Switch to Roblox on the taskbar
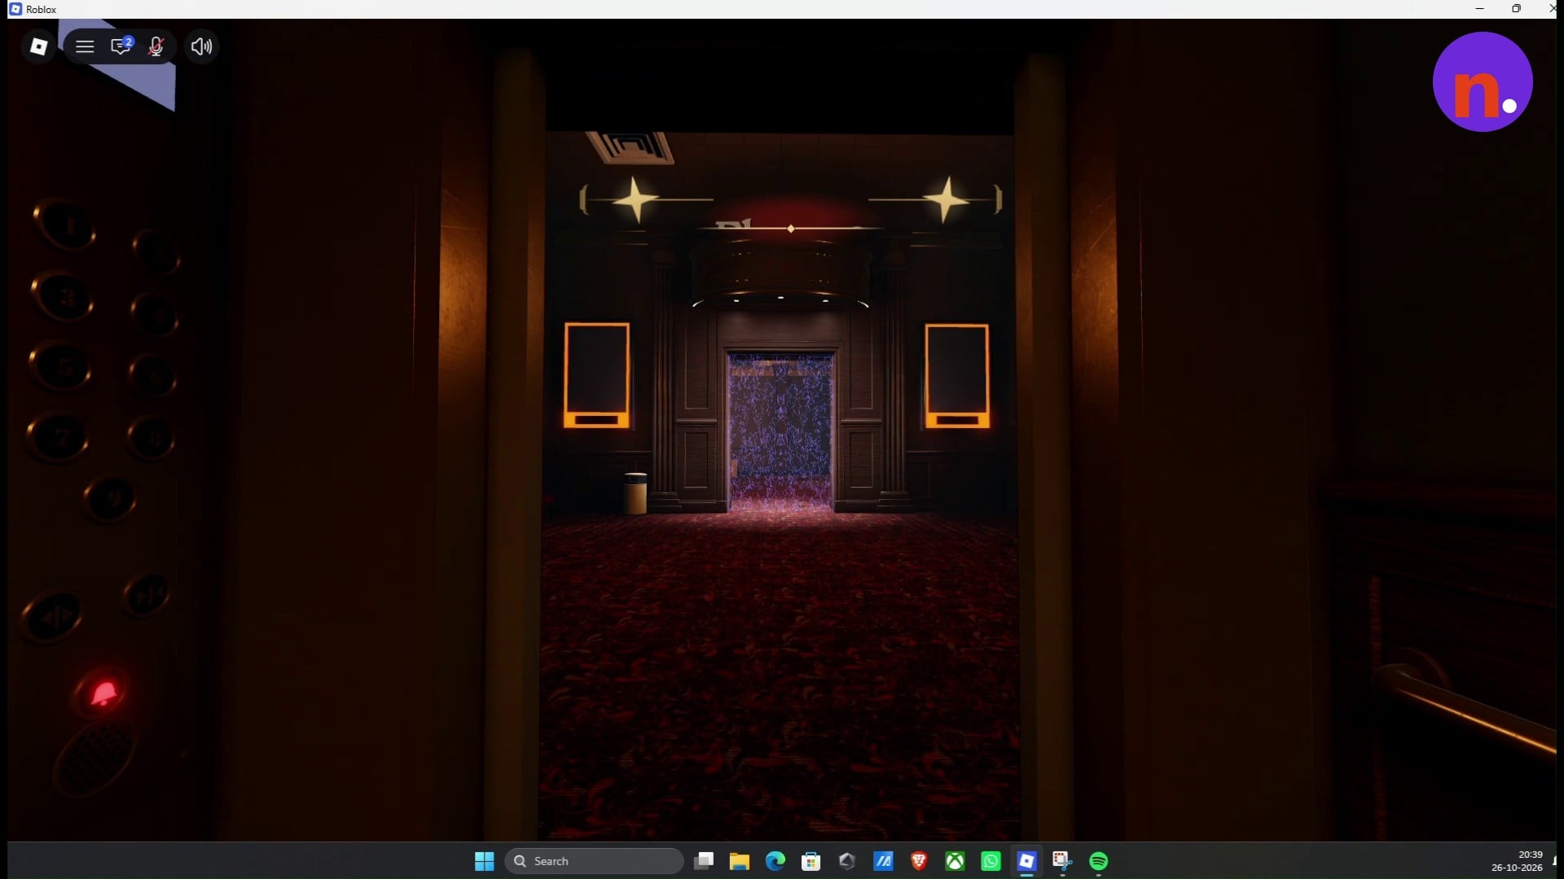This screenshot has height=879, width=1564. click(x=1026, y=861)
